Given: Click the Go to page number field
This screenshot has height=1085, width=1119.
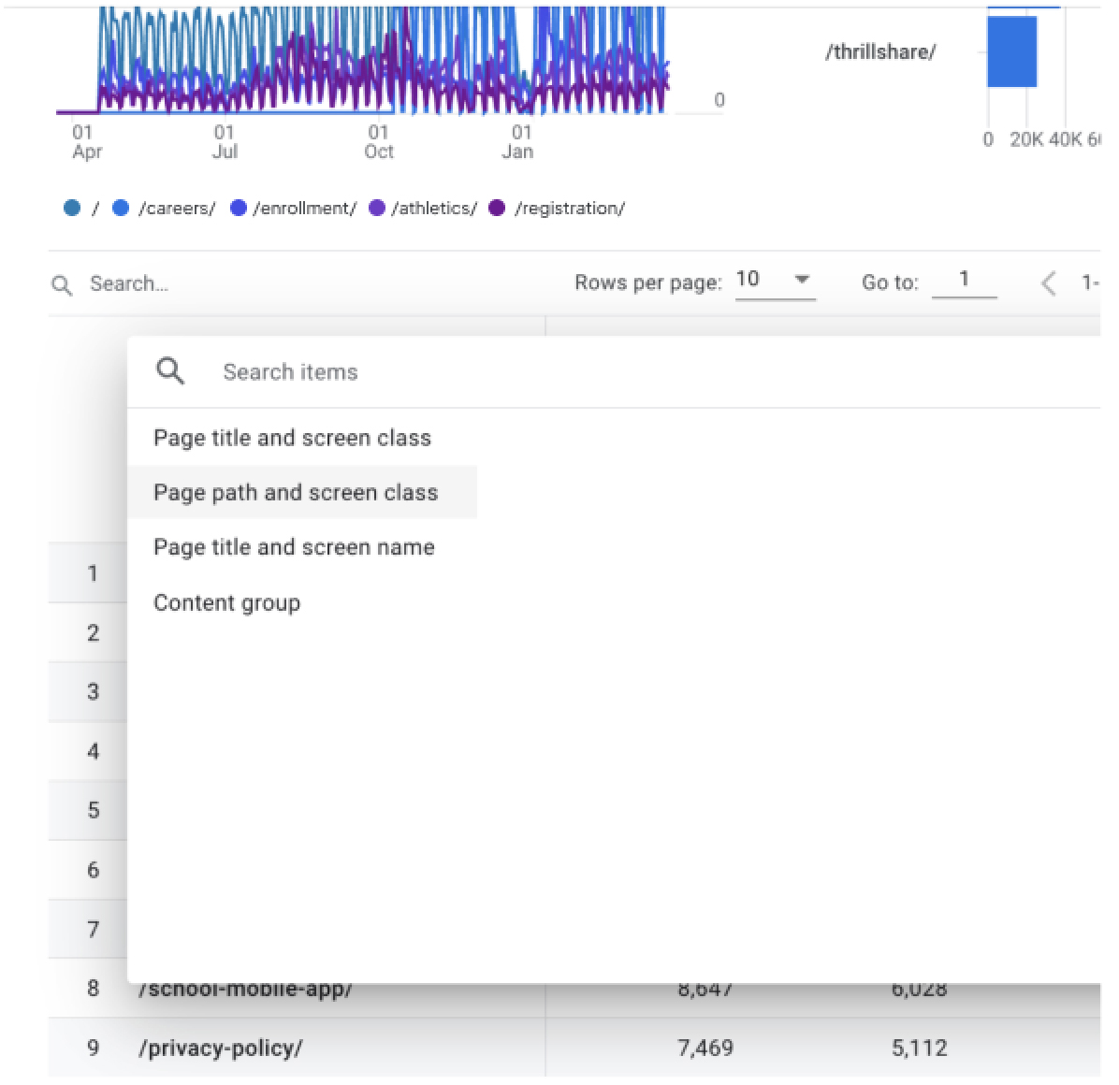Looking at the screenshot, I should tap(964, 281).
